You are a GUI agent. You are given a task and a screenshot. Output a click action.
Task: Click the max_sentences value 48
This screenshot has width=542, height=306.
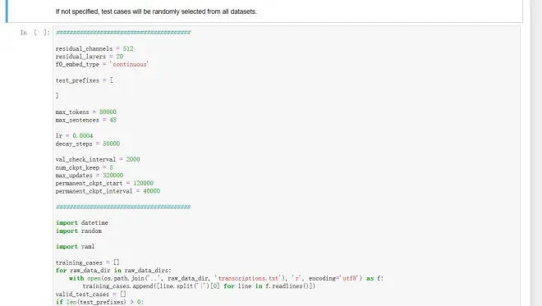pyautogui.click(x=113, y=120)
